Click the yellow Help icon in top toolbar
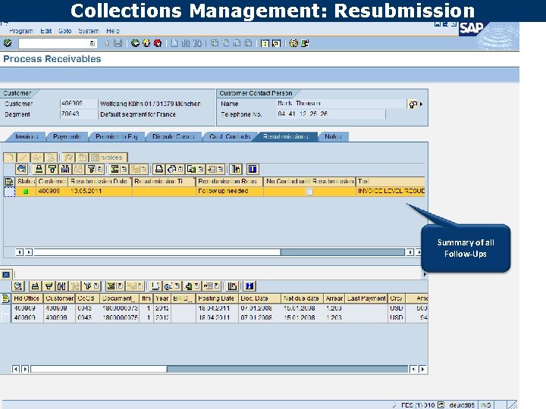Viewport: 546px width, 409px height. tap(294, 43)
